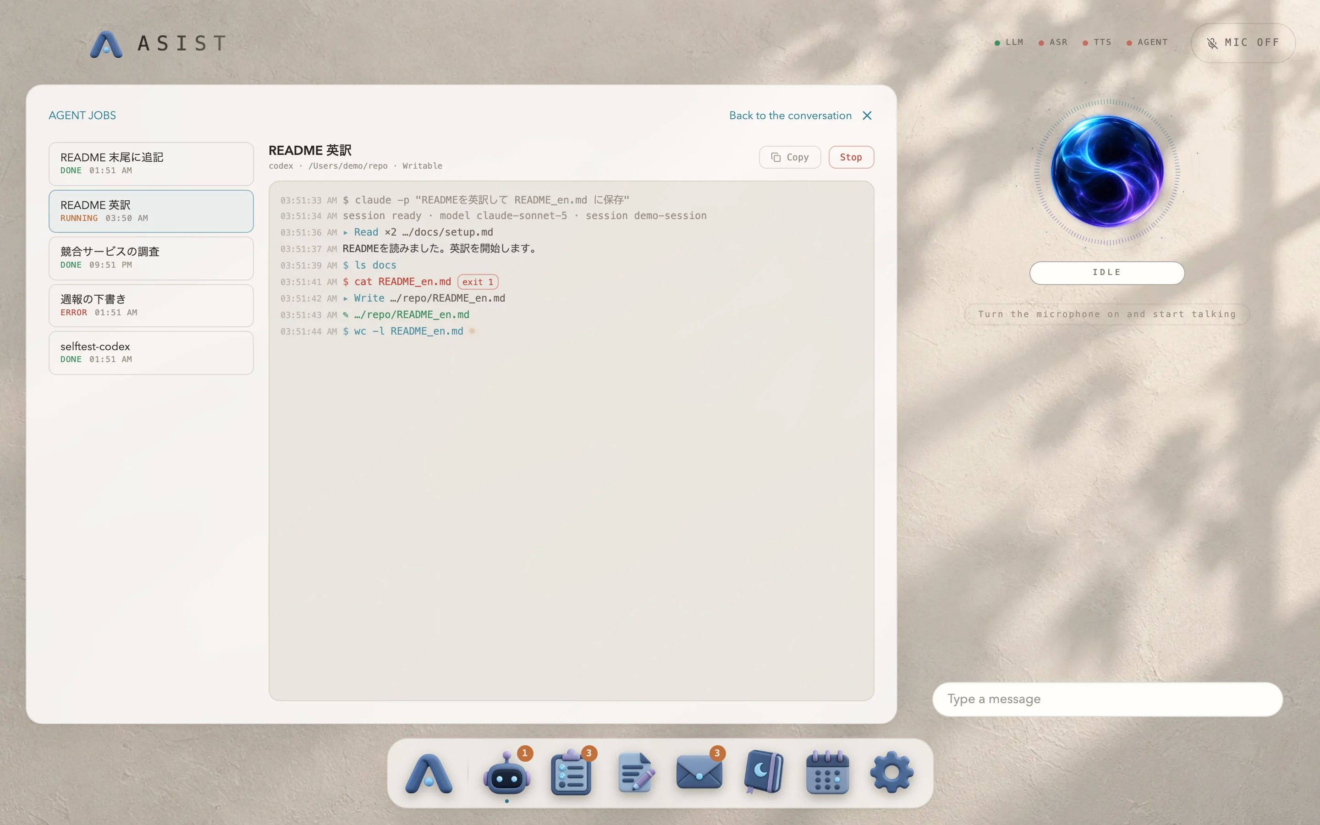Select the selftest-codex job
The image size is (1320, 825).
point(151,353)
